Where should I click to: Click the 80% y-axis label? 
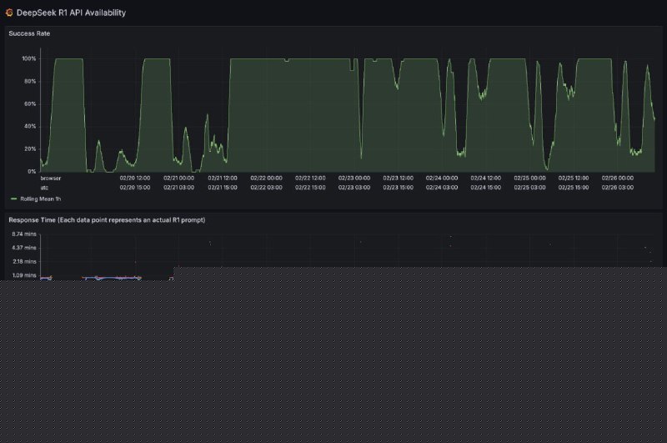pyautogui.click(x=30, y=81)
